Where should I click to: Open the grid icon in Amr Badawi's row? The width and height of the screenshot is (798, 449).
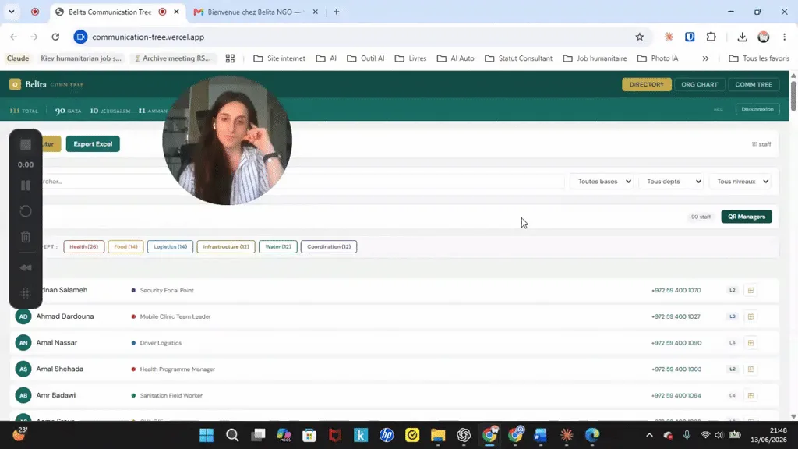coord(750,395)
